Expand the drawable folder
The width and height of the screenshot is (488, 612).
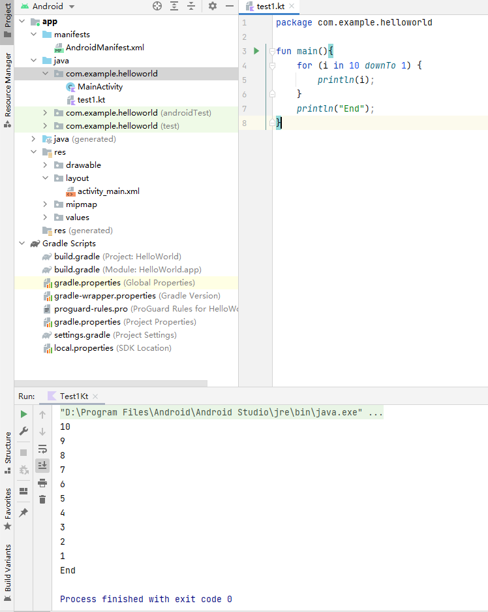click(x=45, y=165)
